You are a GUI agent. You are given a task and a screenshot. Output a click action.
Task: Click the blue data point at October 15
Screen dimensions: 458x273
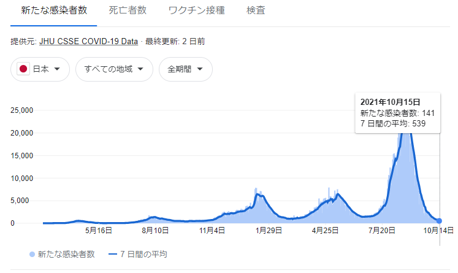tap(439, 221)
